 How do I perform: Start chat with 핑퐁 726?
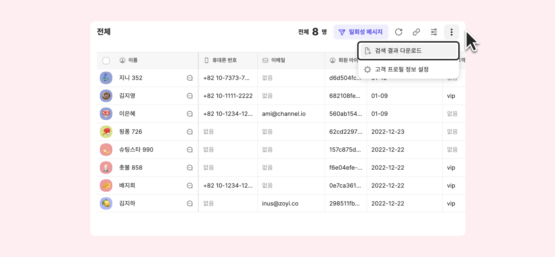(190, 132)
